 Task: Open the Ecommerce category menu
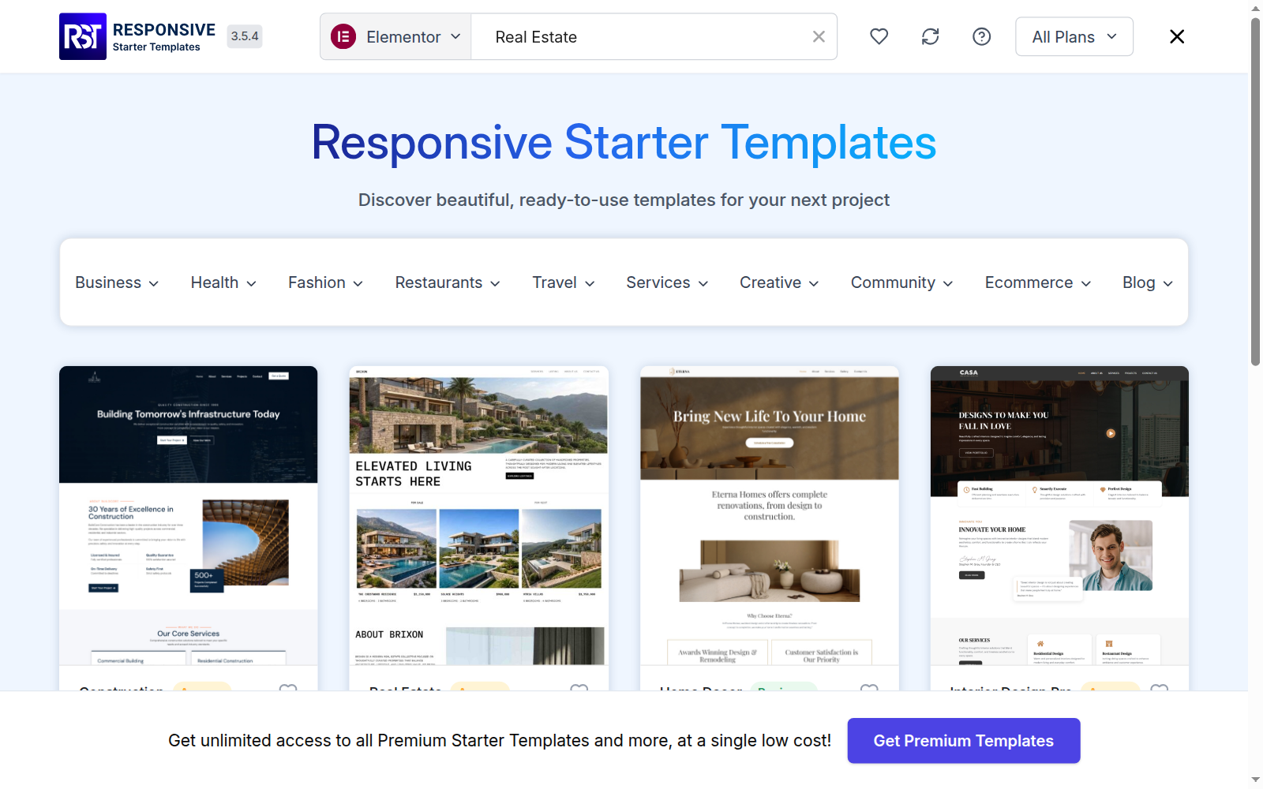[1038, 282]
